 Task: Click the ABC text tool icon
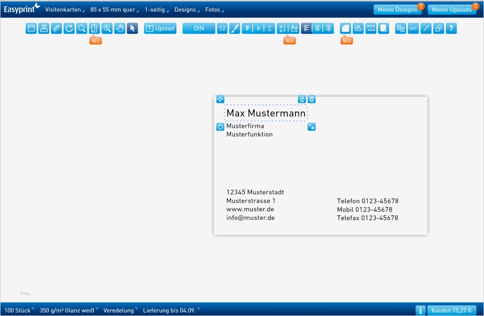coord(413,28)
